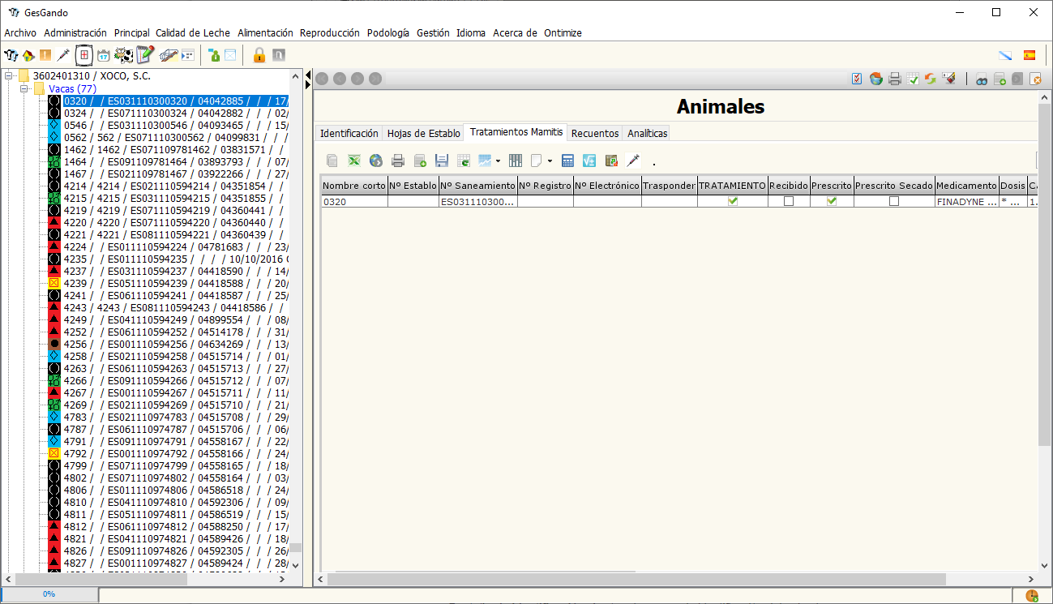The image size is (1053, 604).
Task: Click the binoculars search icon
Action: tap(982, 79)
